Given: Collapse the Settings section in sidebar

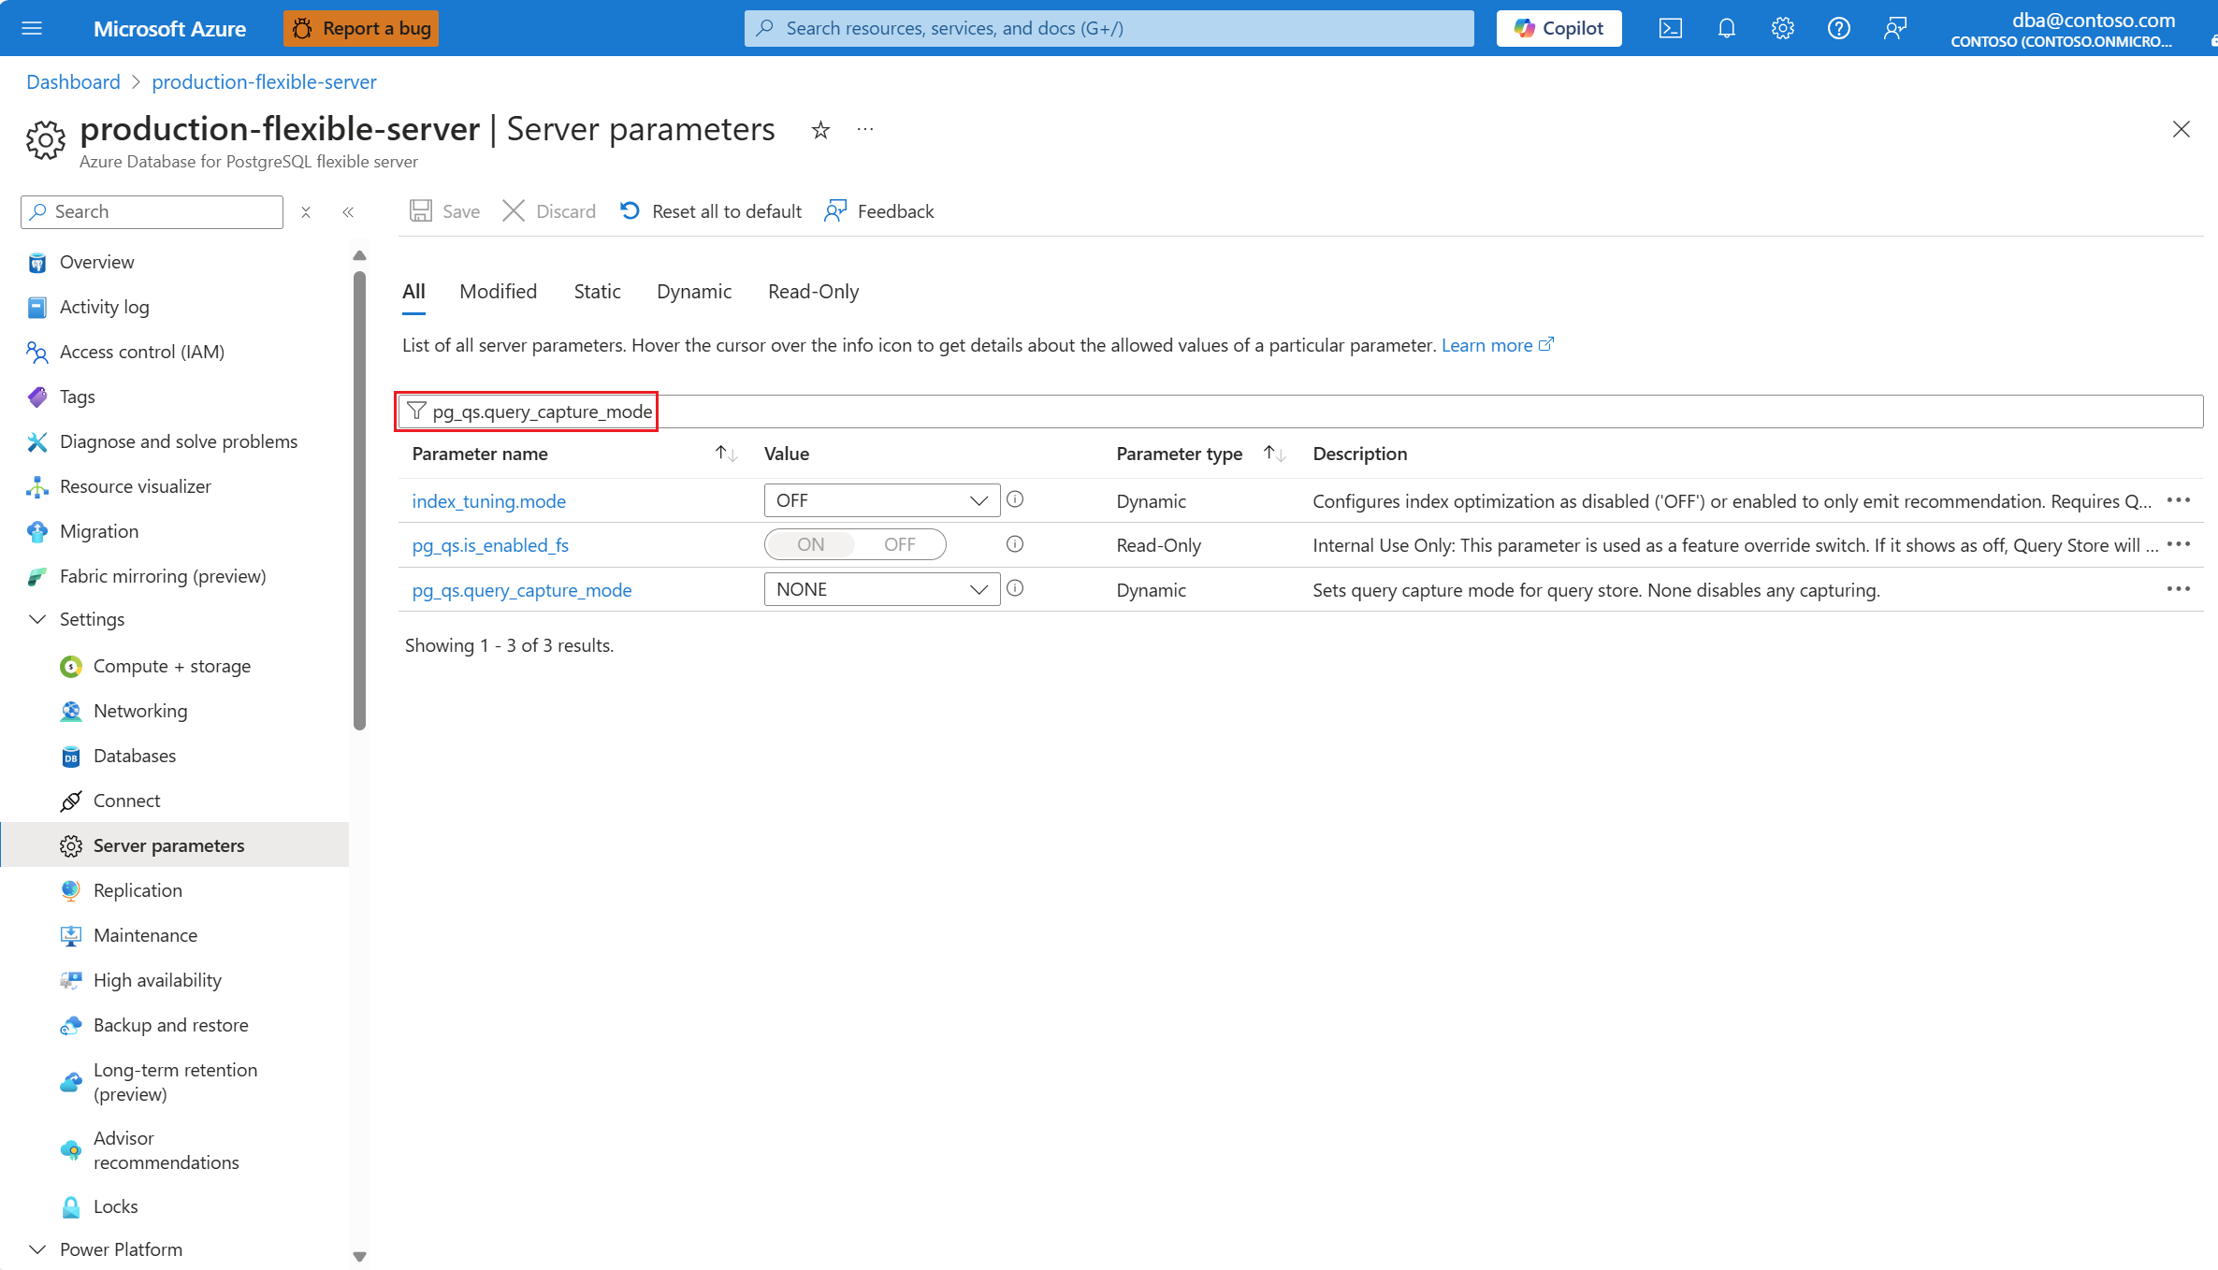Looking at the screenshot, I should [x=37, y=619].
